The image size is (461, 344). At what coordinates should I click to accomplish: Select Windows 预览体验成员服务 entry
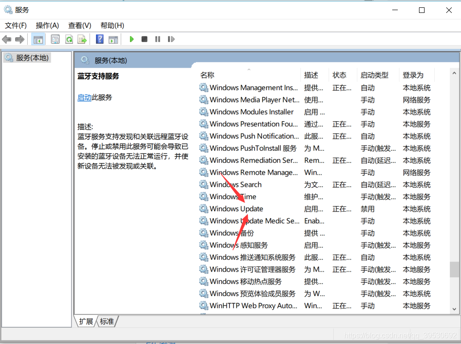(x=252, y=293)
